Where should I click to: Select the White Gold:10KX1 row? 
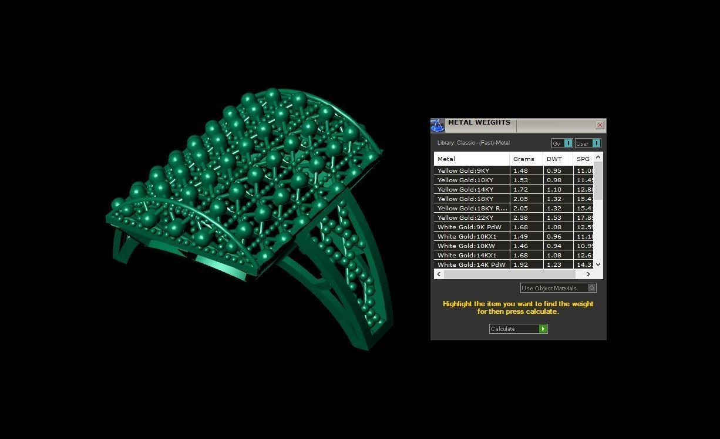514,236
